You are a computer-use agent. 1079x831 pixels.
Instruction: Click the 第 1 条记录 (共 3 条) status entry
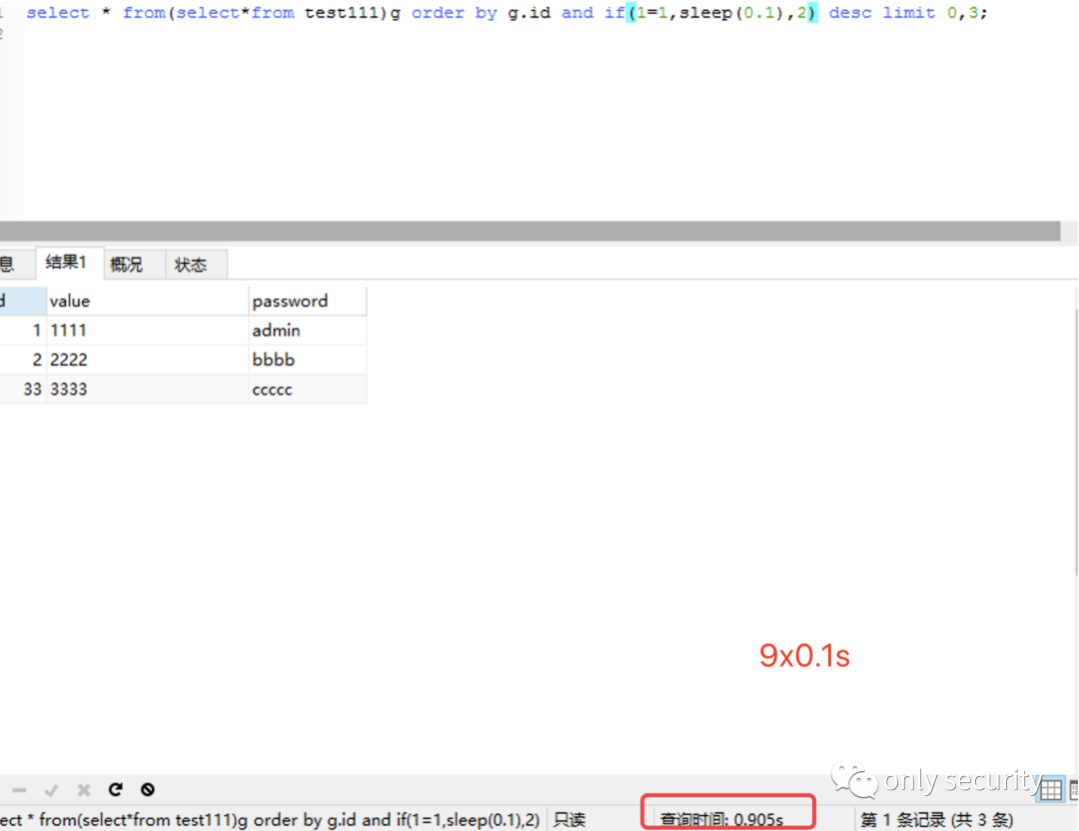point(936,820)
